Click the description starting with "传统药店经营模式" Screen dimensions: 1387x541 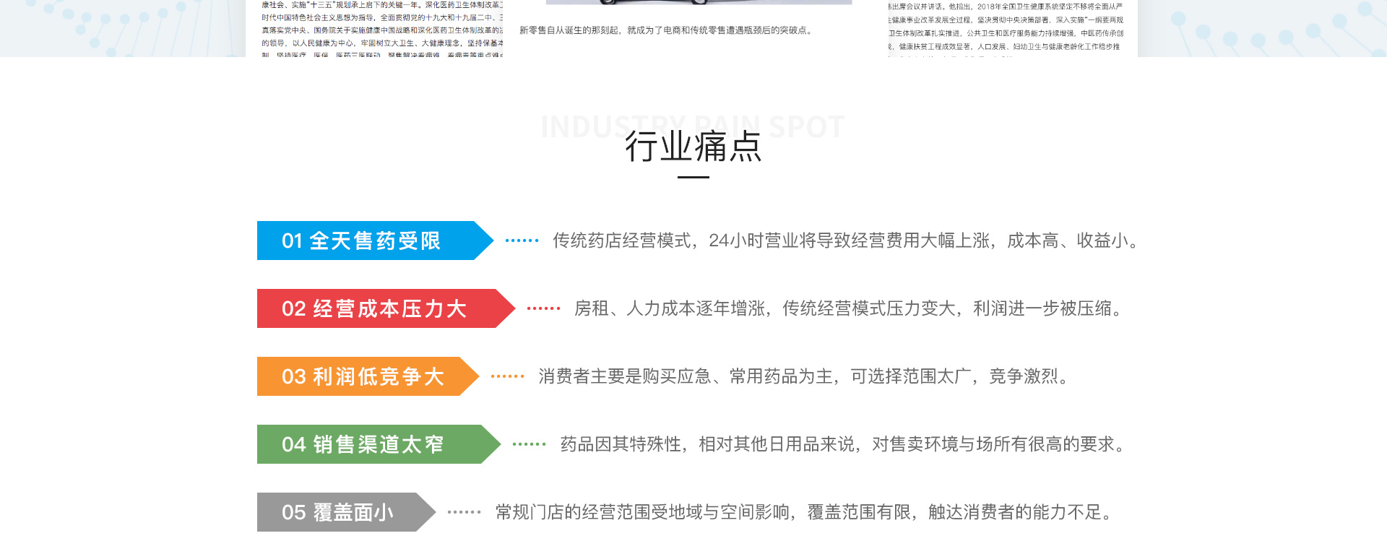coord(845,241)
